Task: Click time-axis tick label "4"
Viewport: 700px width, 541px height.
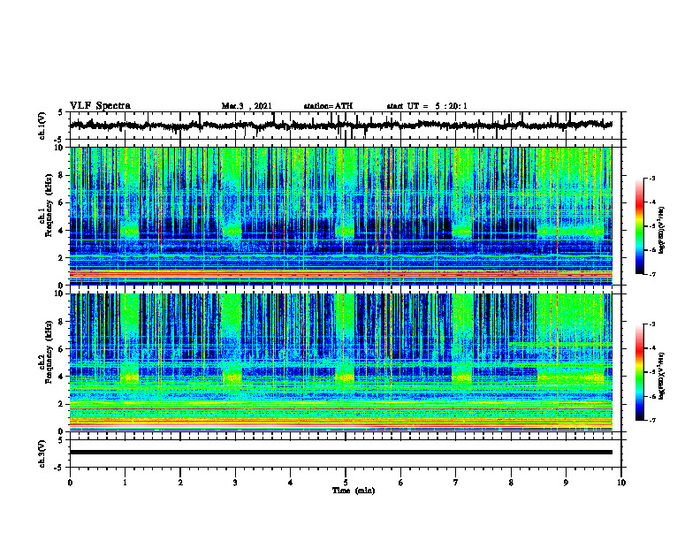Action: coord(291,483)
